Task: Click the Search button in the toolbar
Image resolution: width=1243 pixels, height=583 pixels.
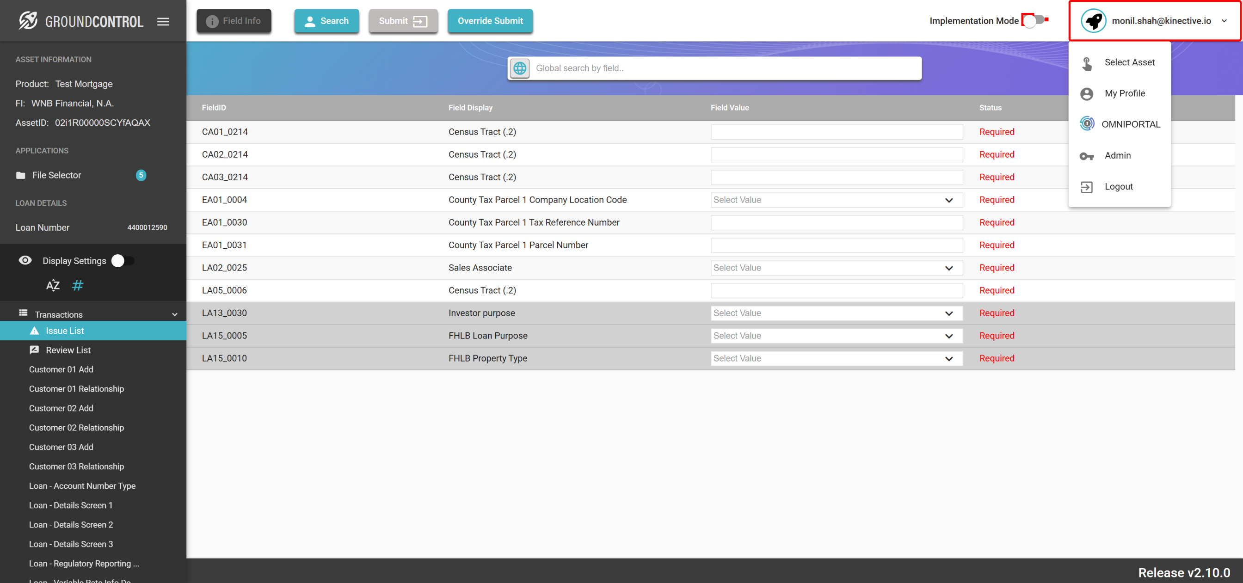Action: pos(326,21)
